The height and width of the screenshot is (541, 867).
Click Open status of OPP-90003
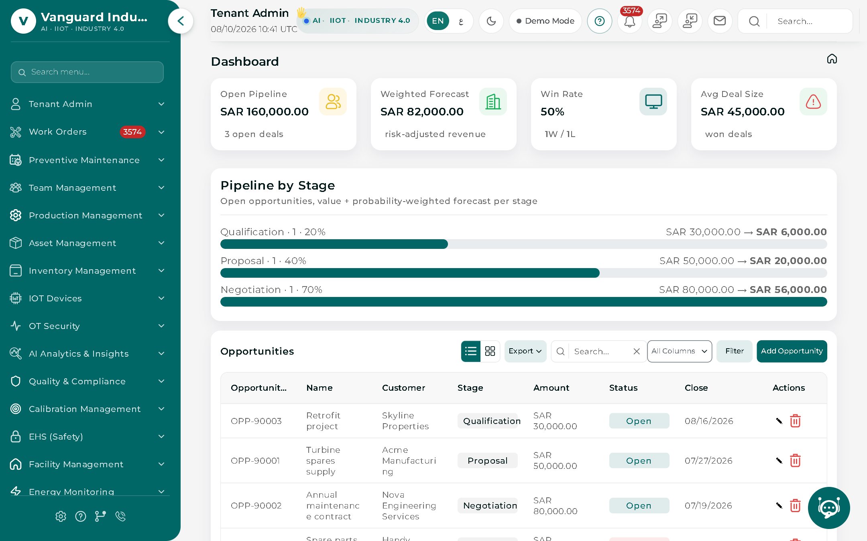point(639,421)
